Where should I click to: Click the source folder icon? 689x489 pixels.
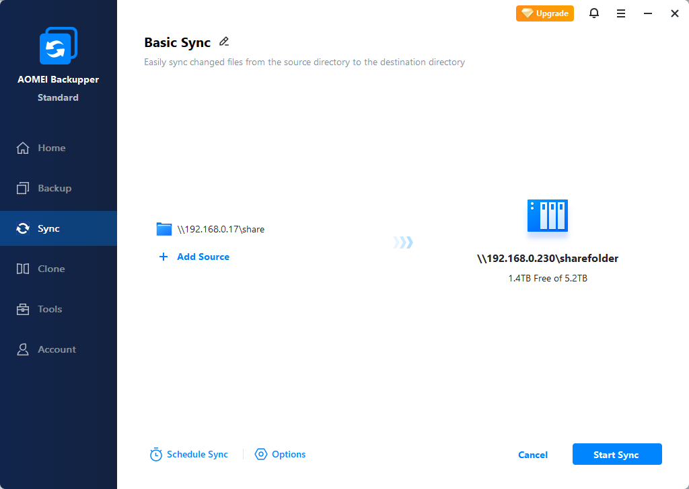(164, 229)
